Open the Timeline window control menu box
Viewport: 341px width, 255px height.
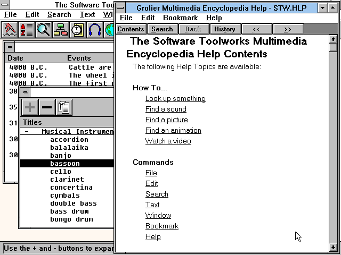pyautogui.click(x=10, y=47)
